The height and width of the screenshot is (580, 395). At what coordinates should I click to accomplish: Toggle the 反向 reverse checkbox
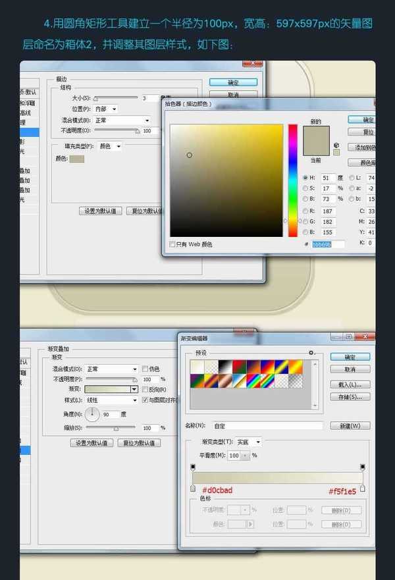pos(145,390)
